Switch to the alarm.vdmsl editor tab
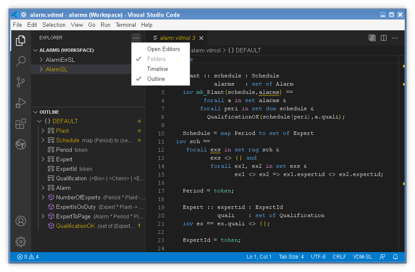 (x=177, y=38)
